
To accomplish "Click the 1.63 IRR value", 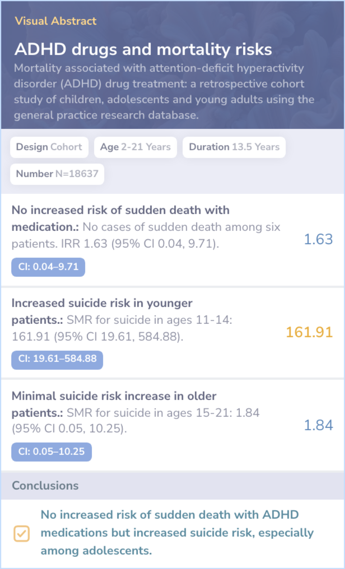I will coord(318,239).
